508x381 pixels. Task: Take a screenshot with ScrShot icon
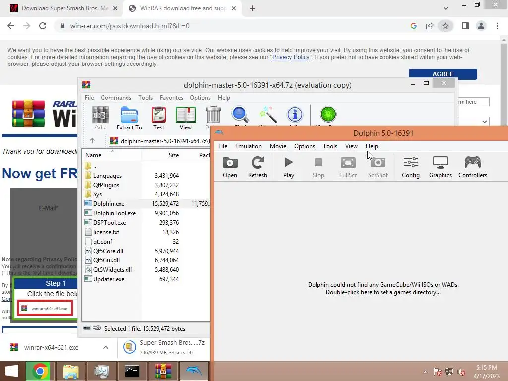coord(378,167)
